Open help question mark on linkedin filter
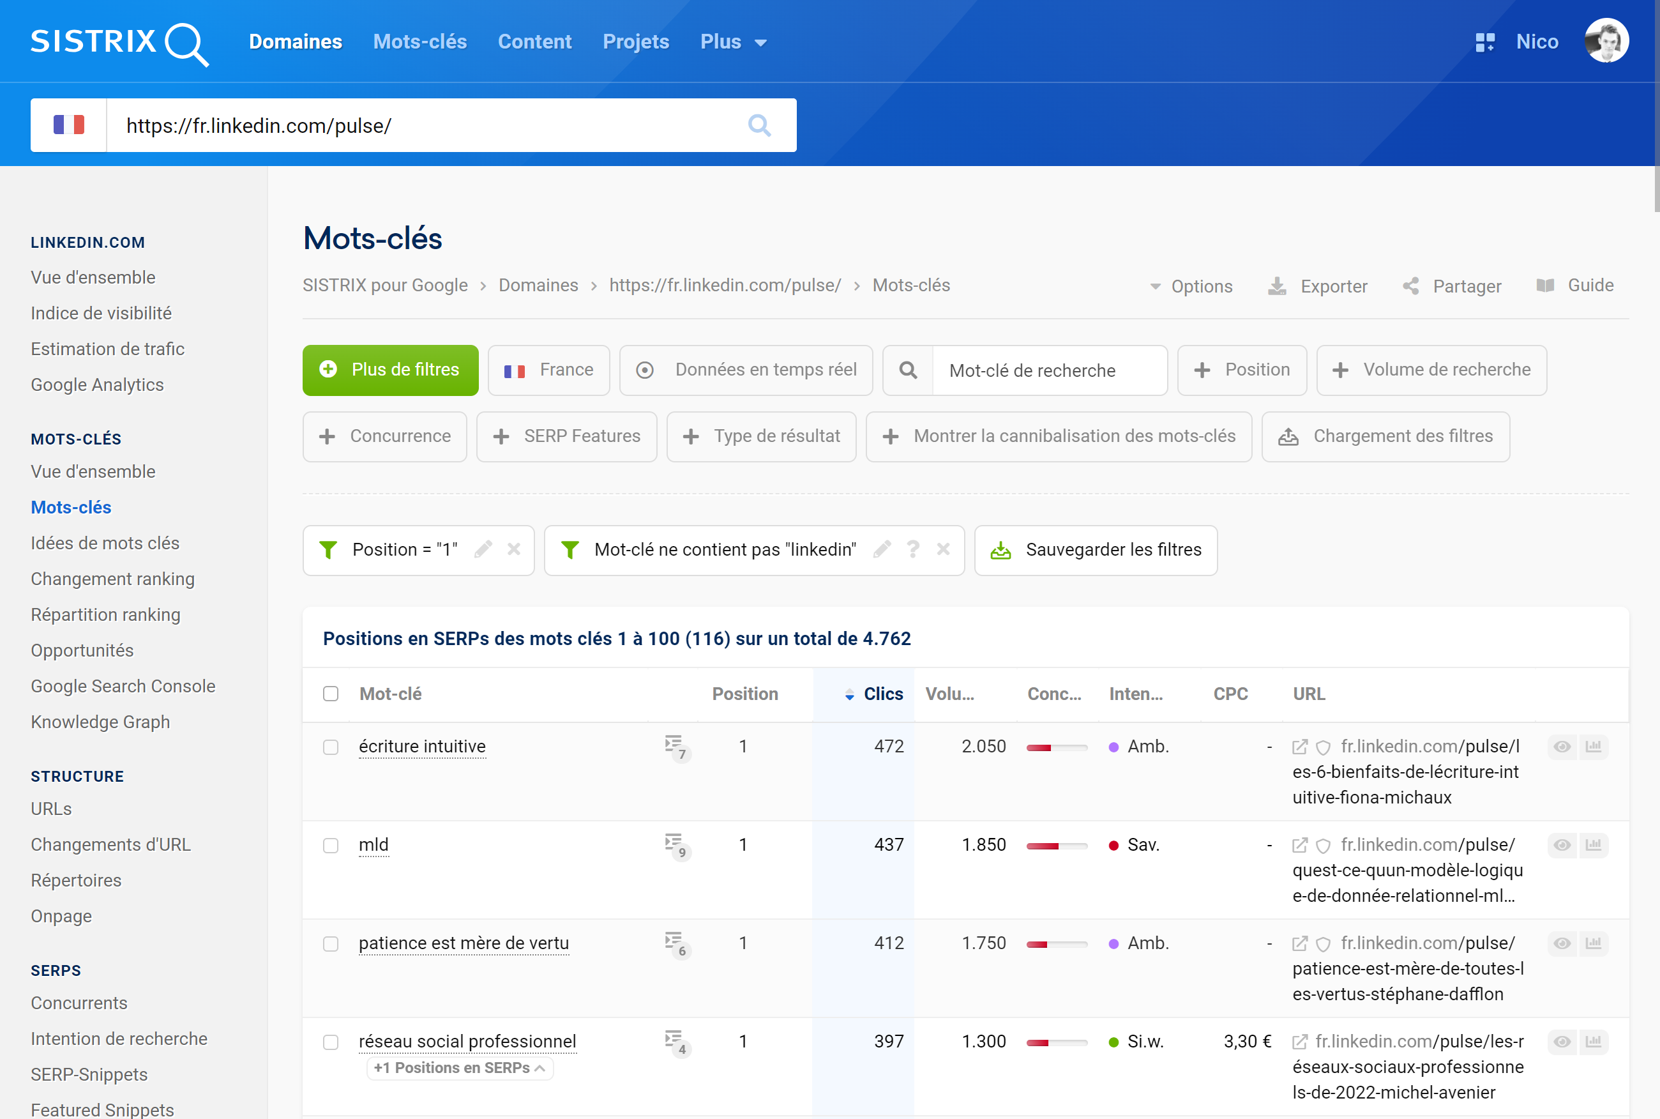Screen dimensions: 1660x1119 click(912, 549)
